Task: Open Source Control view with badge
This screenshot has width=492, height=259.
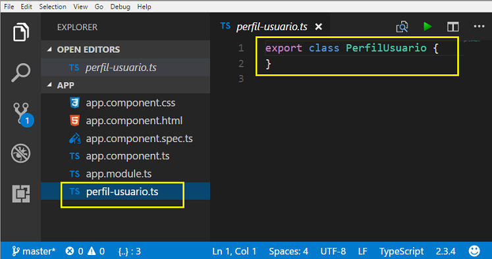Action: click(23, 114)
